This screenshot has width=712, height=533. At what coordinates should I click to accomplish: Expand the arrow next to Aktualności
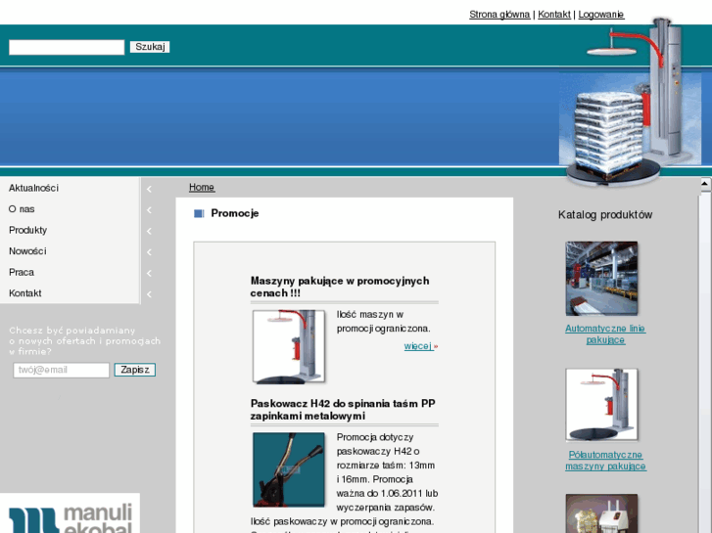pyautogui.click(x=149, y=189)
